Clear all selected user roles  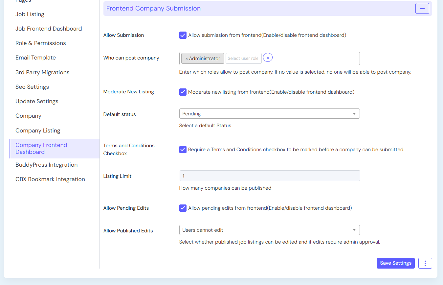click(268, 58)
